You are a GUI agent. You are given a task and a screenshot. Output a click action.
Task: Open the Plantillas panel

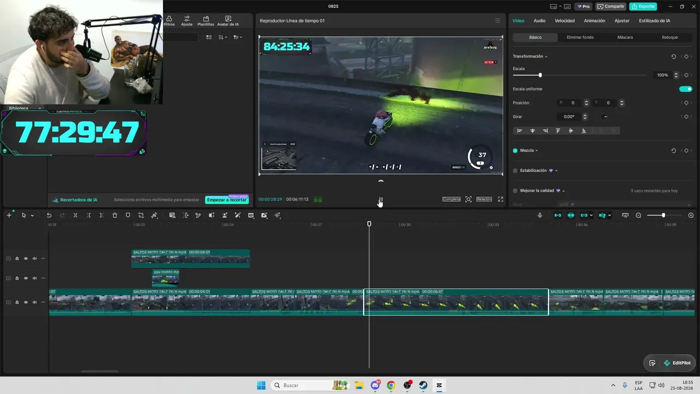pos(206,21)
